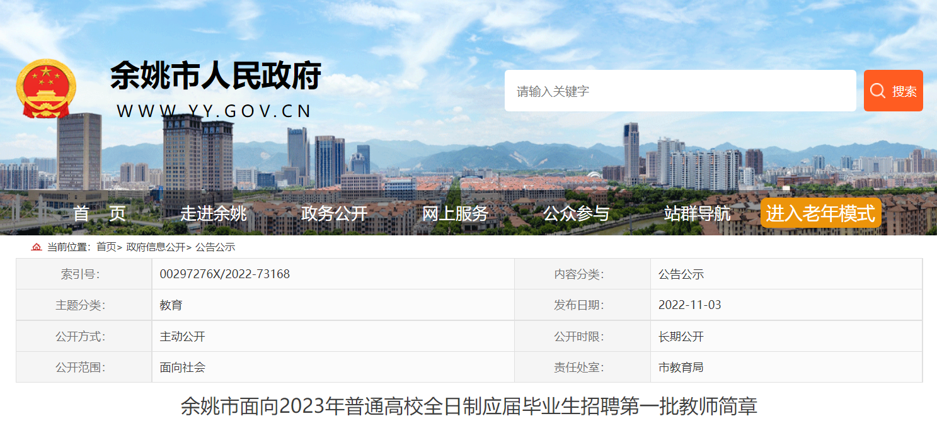This screenshot has height=421, width=937.
Task: Click the 公告公示 value in the table
Action: point(681,274)
